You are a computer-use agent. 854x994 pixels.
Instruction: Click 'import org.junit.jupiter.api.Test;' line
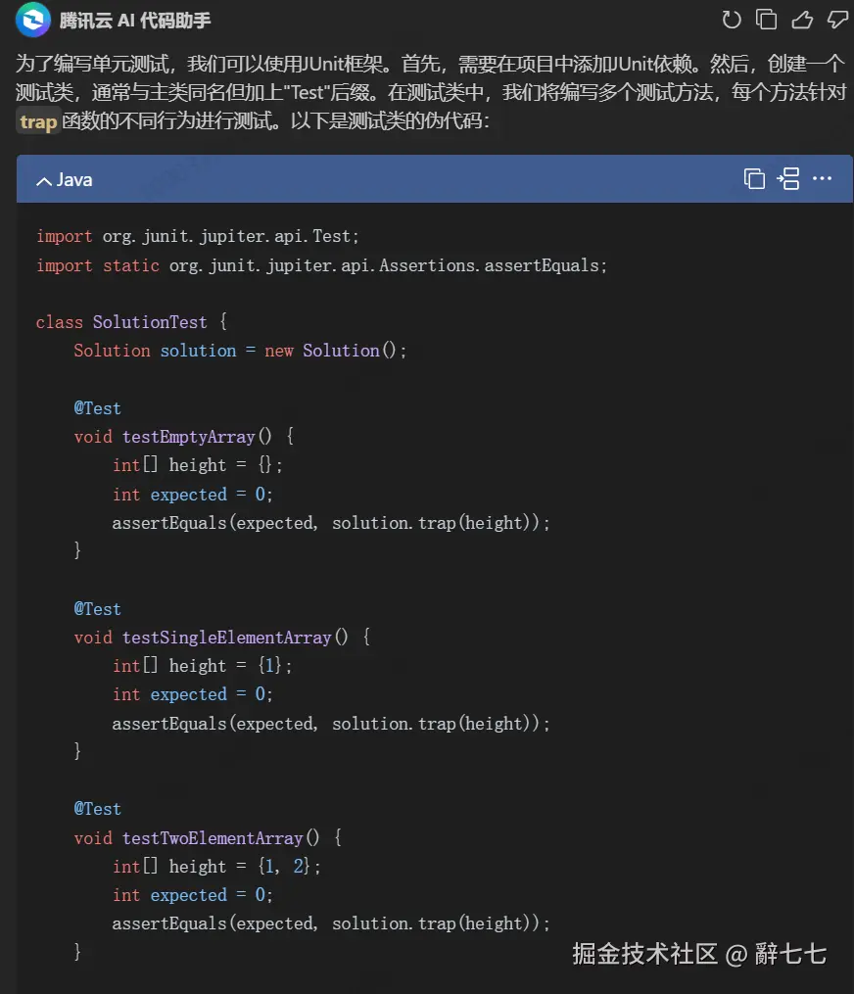tap(198, 236)
